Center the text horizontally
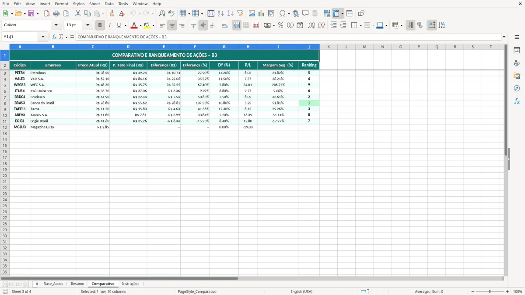The height and width of the screenshot is (295, 525). click(x=172, y=25)
